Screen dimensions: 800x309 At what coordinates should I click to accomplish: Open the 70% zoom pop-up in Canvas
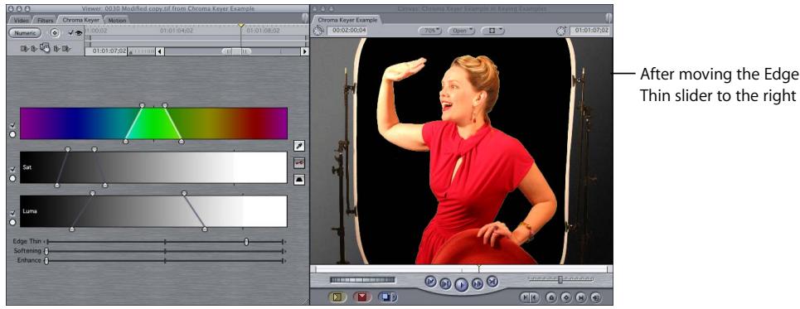430,31
